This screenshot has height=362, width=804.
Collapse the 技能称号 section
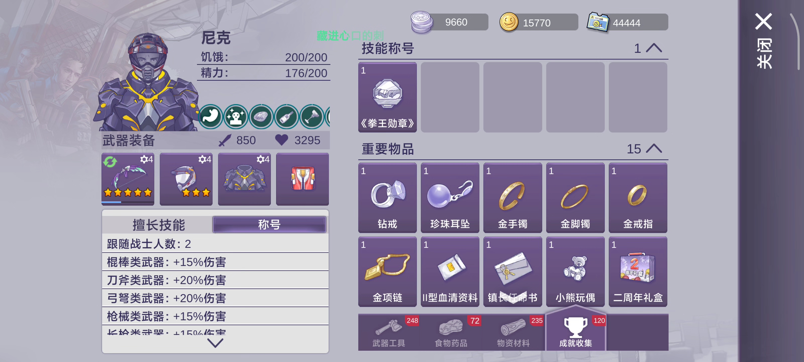click(x=654, y=49)
